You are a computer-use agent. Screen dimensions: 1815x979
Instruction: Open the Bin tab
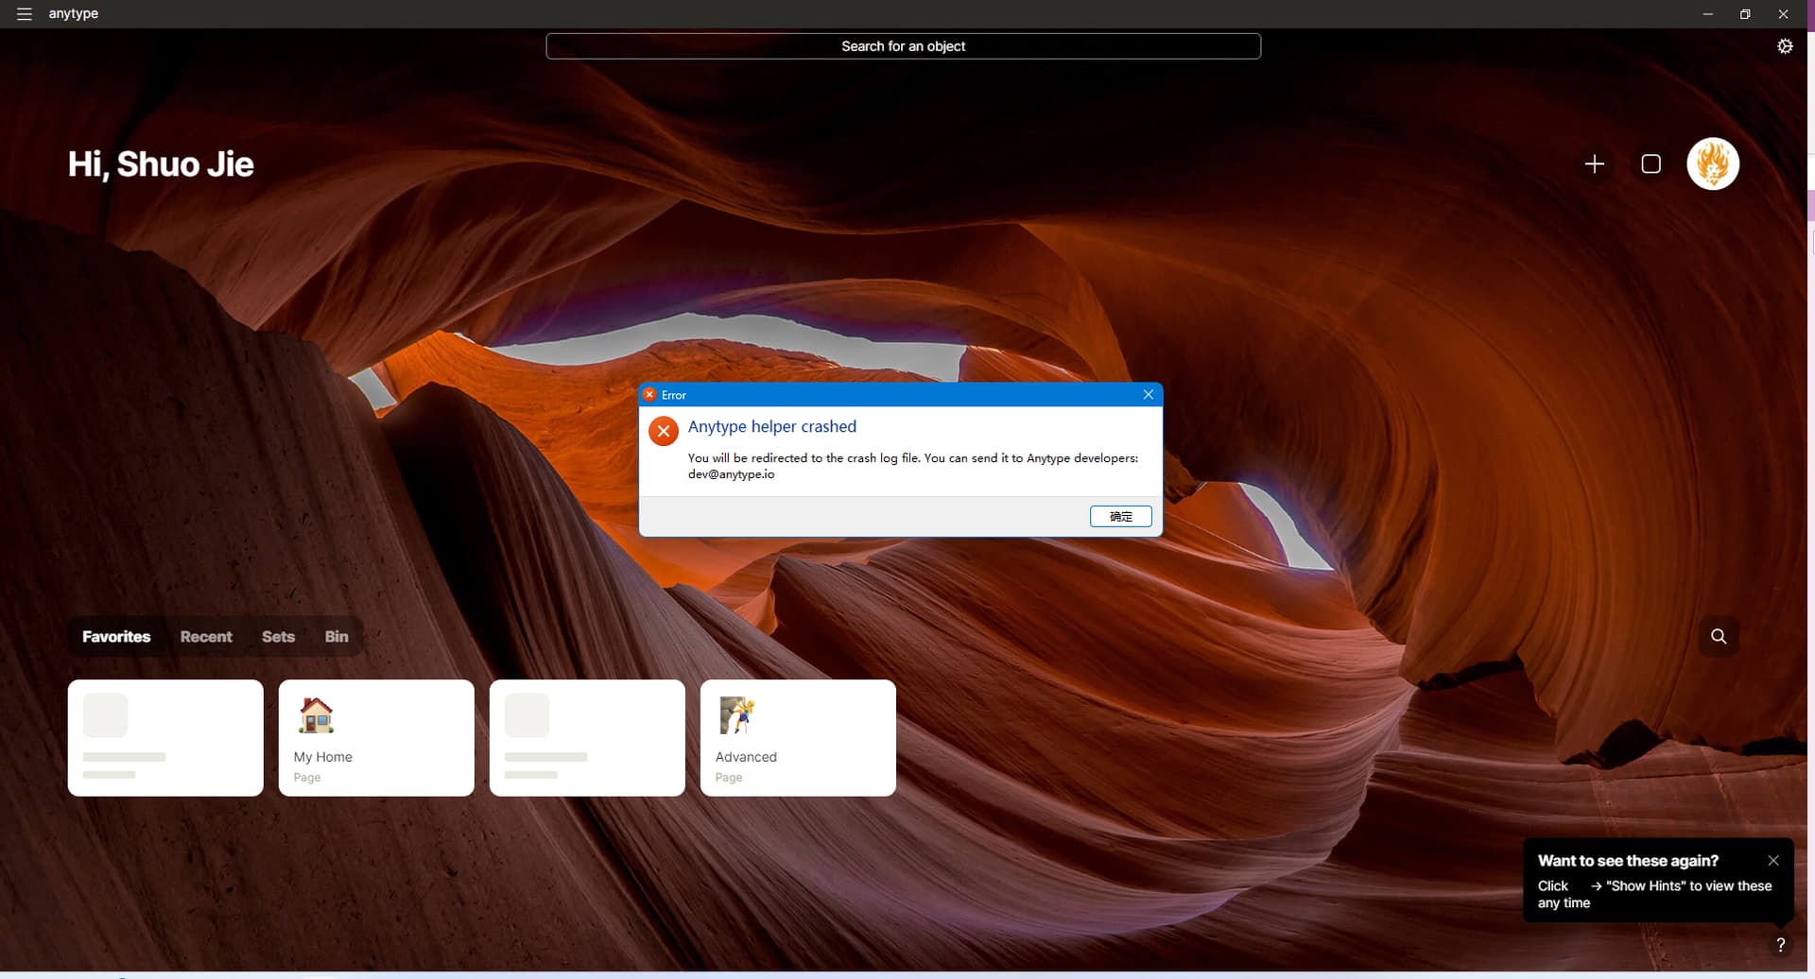pyautogui.click(x=337, y=637)
